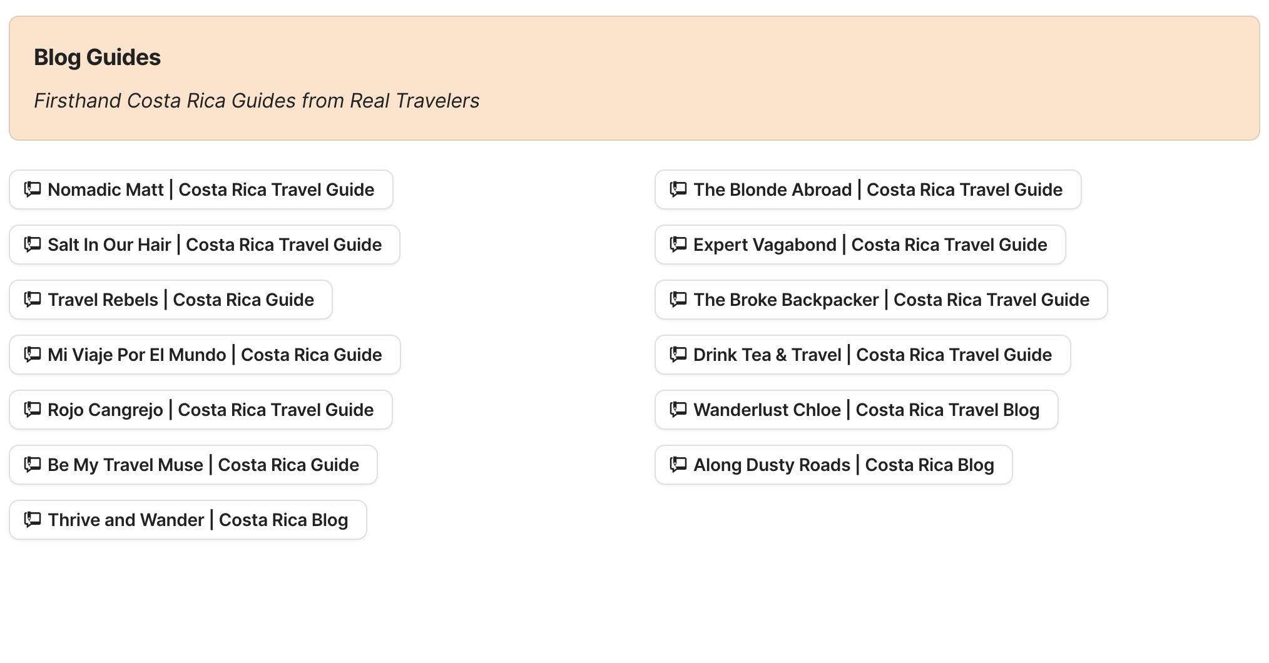The image size is (1269, 663).
Task: Open Mi Viaje Por El Mundo guide
Action: (204, 355)
